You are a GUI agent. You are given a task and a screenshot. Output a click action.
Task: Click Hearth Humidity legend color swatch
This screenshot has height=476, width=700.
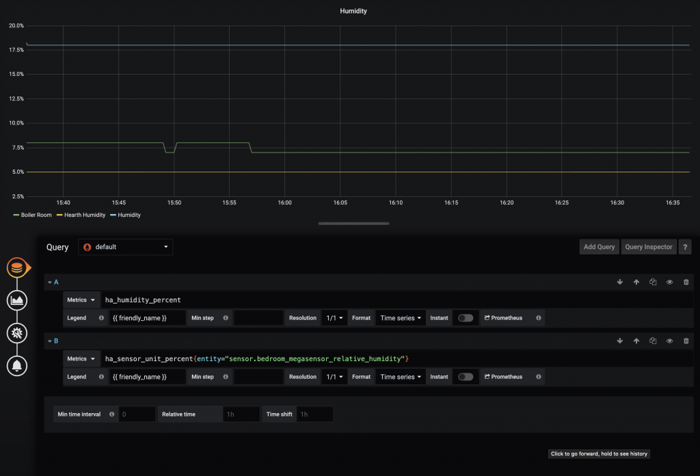59,215
